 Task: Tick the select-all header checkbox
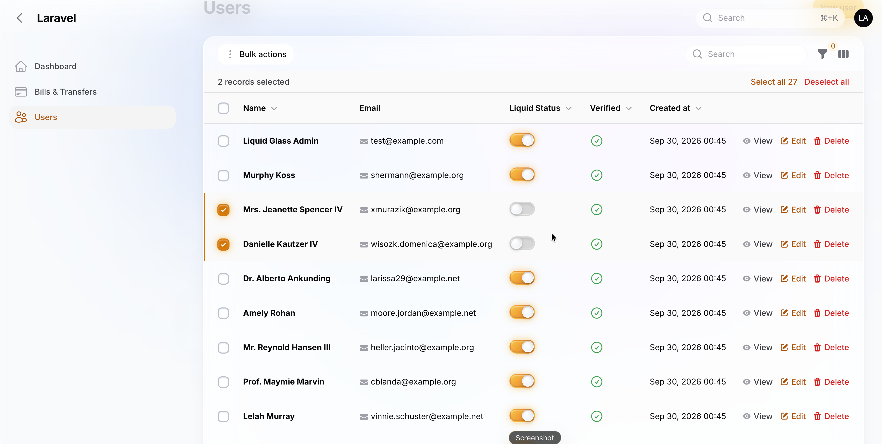(x=223, y=108)
